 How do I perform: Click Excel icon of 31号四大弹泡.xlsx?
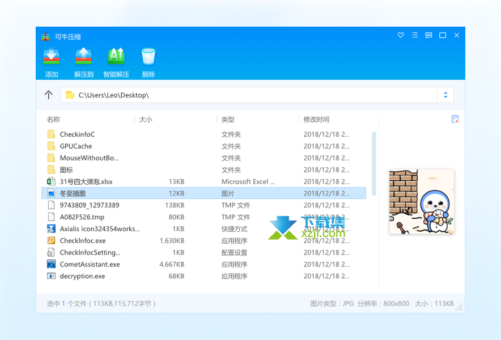click(51, 181)
